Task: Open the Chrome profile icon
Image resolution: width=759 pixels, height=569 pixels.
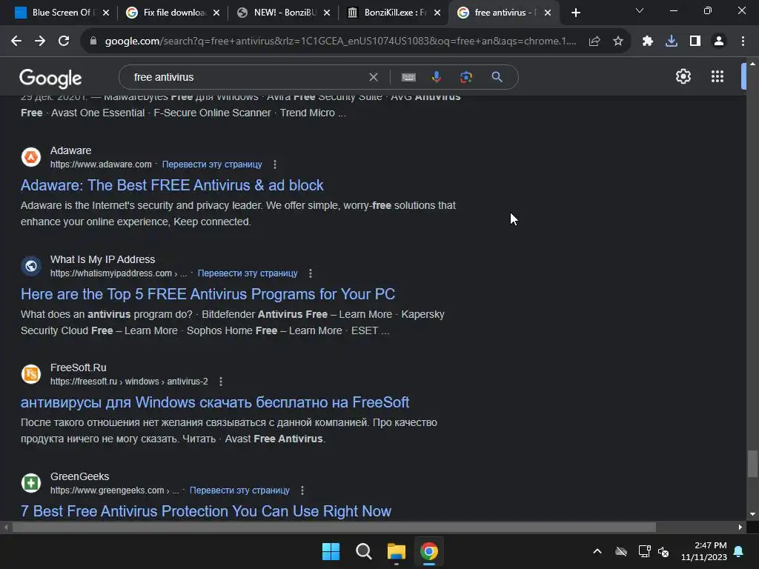Action: 719,41
